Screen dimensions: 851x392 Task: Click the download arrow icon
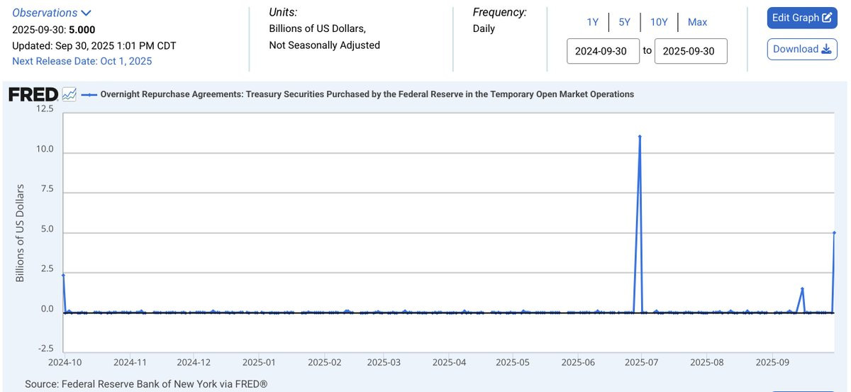click(x=825, y=49)
